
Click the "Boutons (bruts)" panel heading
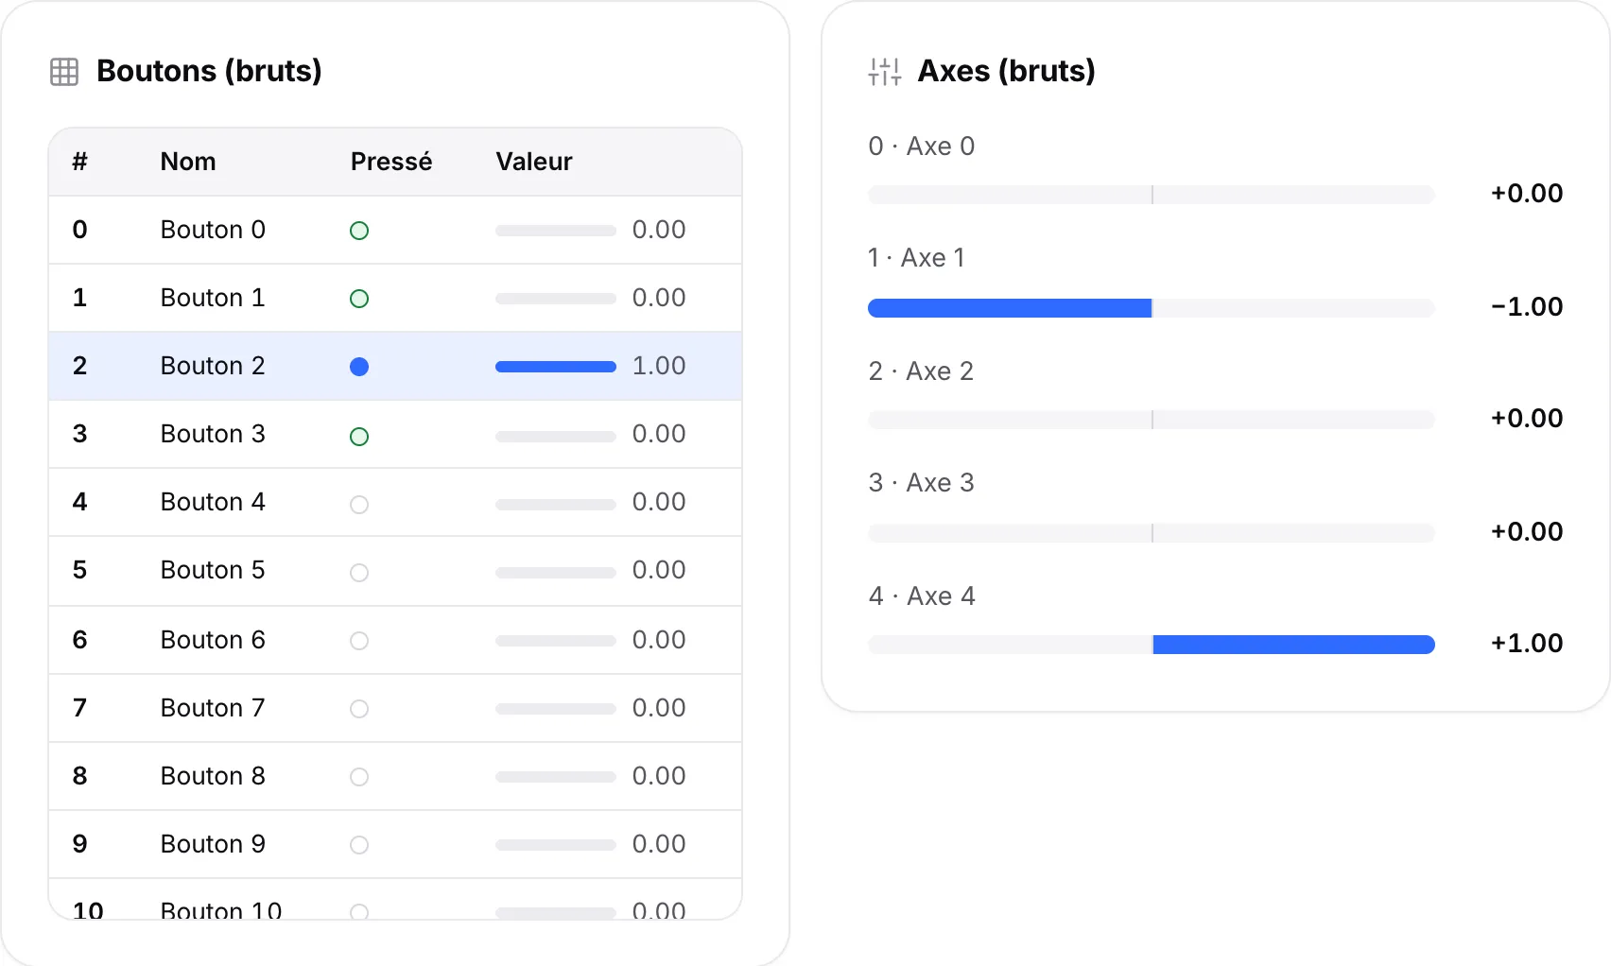click(209, 71)
